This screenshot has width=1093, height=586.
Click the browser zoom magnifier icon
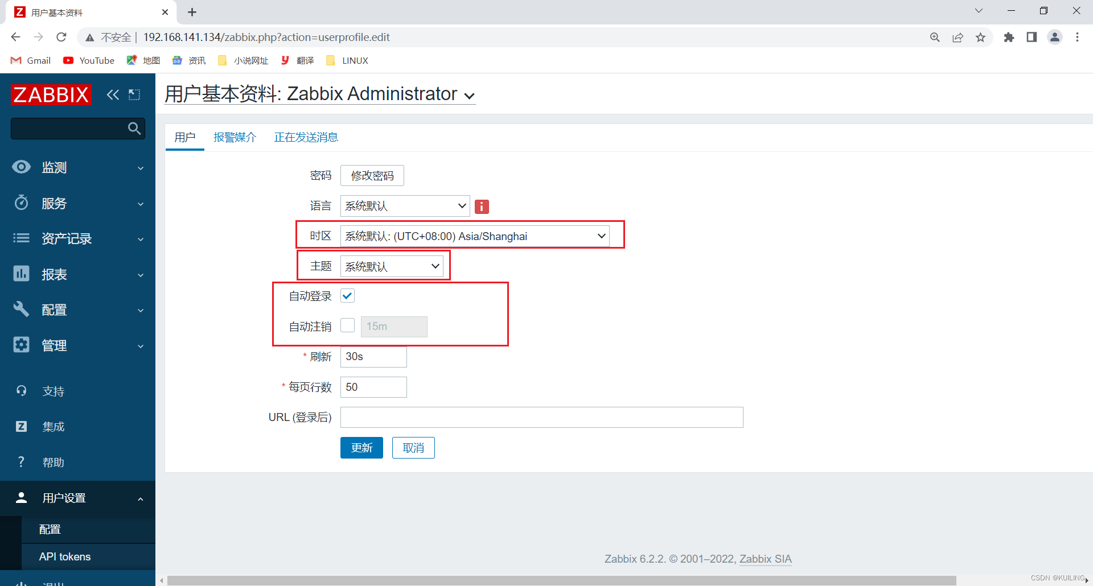[x=935, y=37]
